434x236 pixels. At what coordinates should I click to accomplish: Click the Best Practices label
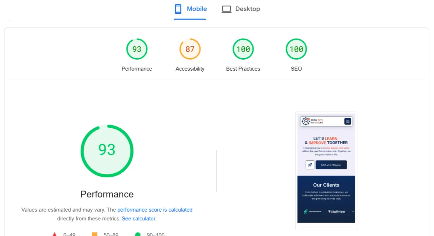pos(243,69)
